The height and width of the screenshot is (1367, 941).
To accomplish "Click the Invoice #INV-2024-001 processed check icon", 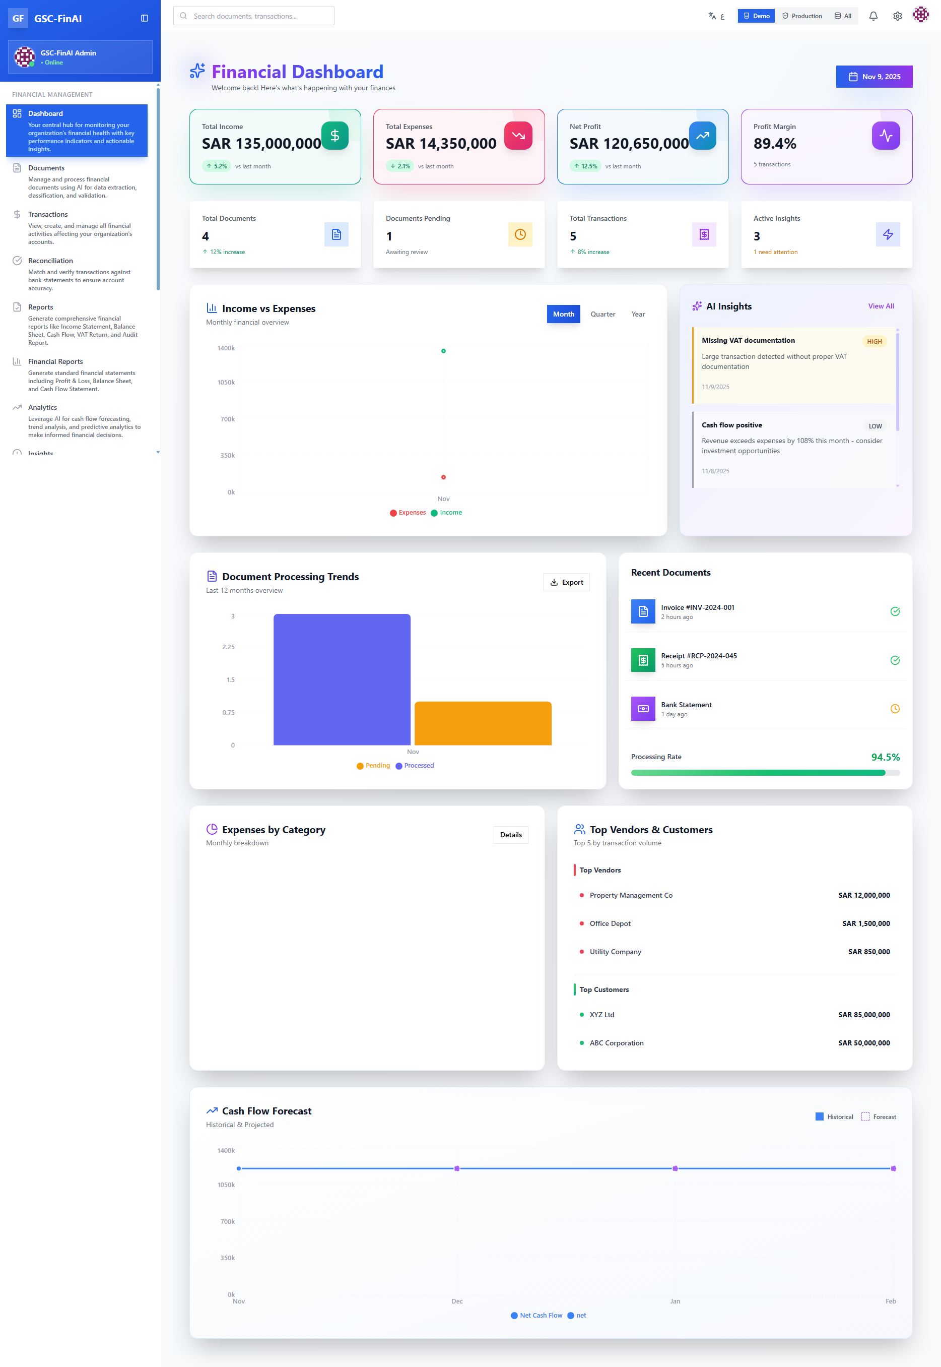I will pyautogui.click(x=895, y=611).
